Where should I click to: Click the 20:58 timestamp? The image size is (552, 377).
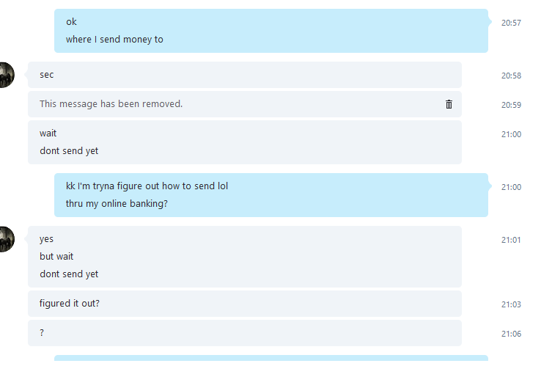pos(511,76)
